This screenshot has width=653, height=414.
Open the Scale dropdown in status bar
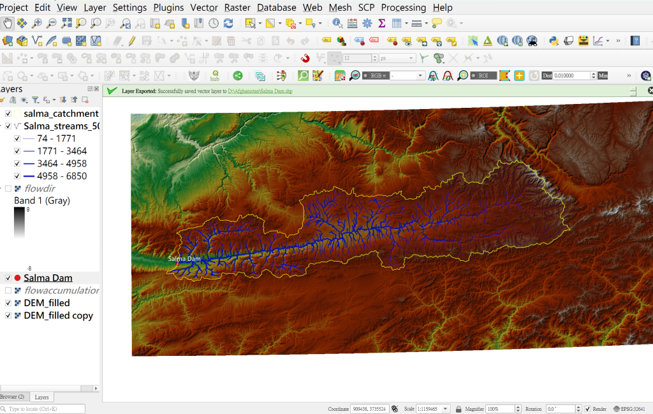(x=445, y=409)
